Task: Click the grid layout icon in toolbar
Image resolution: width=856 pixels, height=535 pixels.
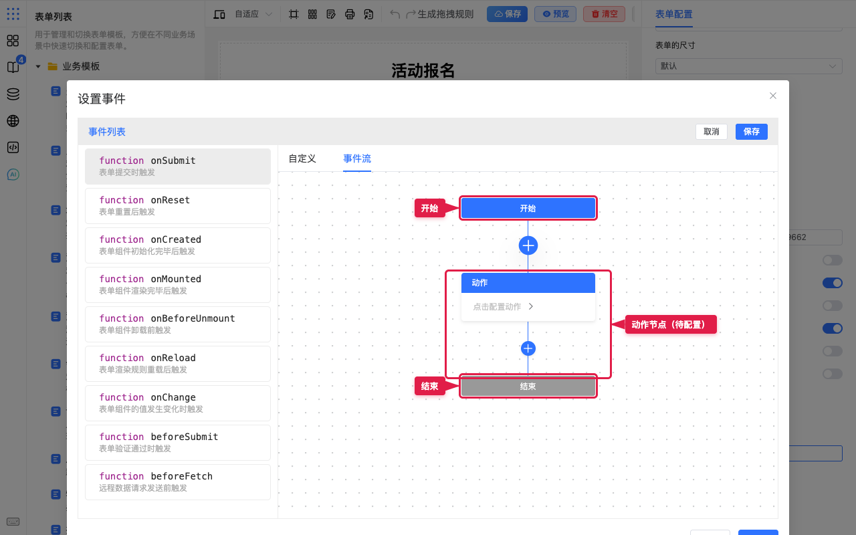Action: coord(312,14)
